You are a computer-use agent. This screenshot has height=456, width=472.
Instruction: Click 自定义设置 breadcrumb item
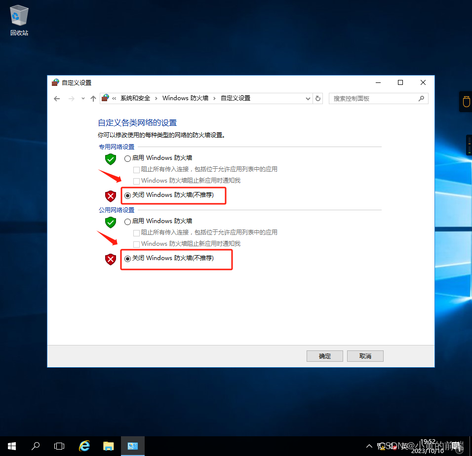click(236, 98)
